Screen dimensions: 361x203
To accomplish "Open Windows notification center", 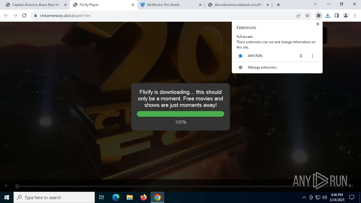I will pyautogui.click(x=352, y=197).
